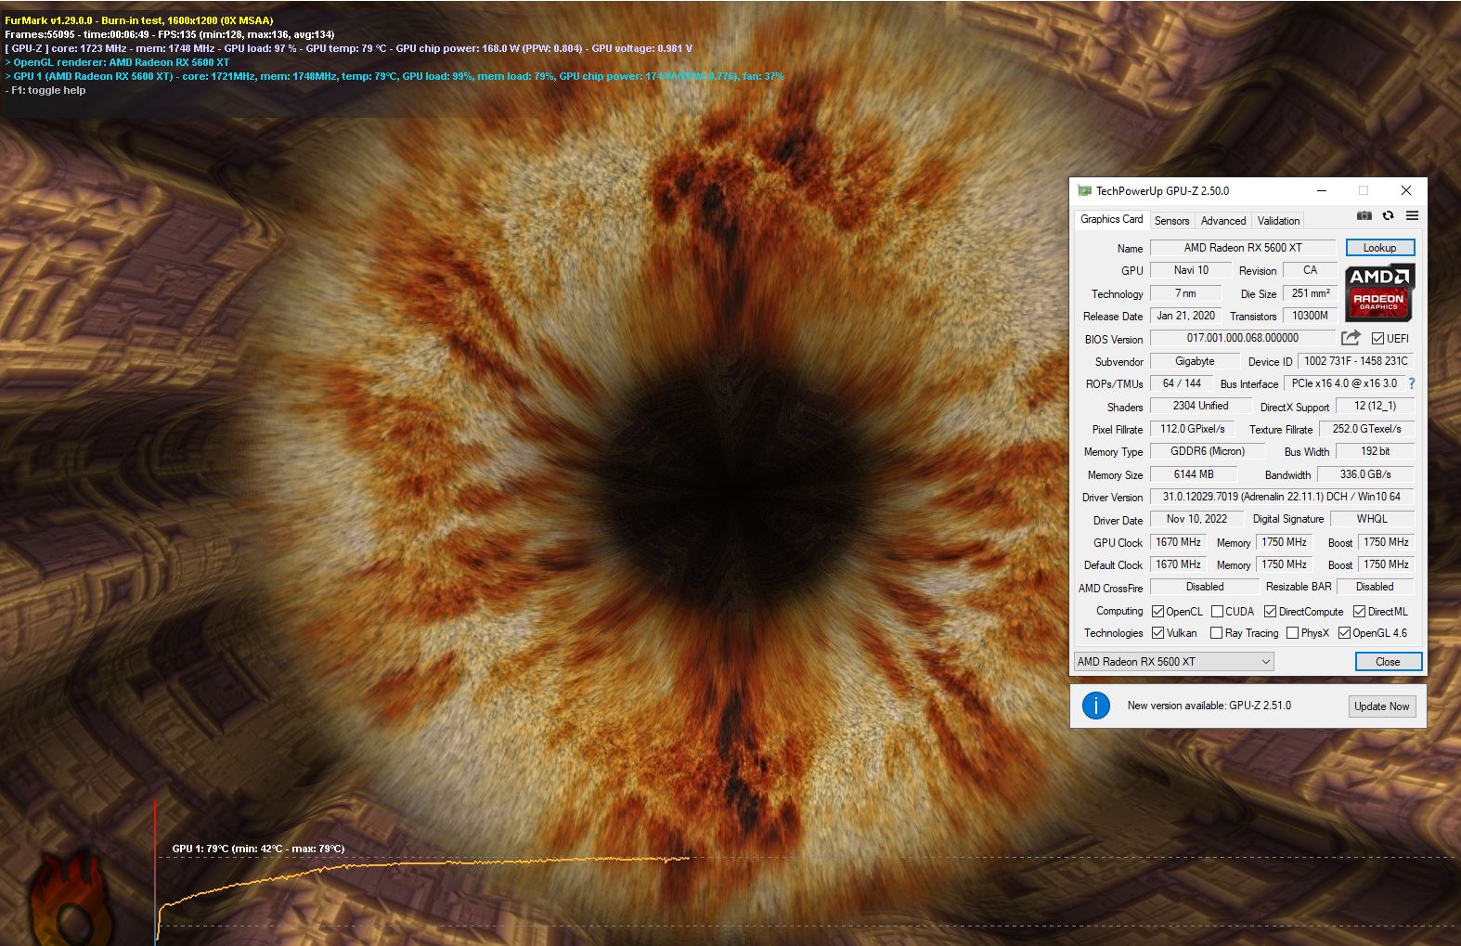Toggle the Ray Tracing checkbox
This screenshot has height=946, width=1461.
pyautogui.click(x=1216, y=633)
